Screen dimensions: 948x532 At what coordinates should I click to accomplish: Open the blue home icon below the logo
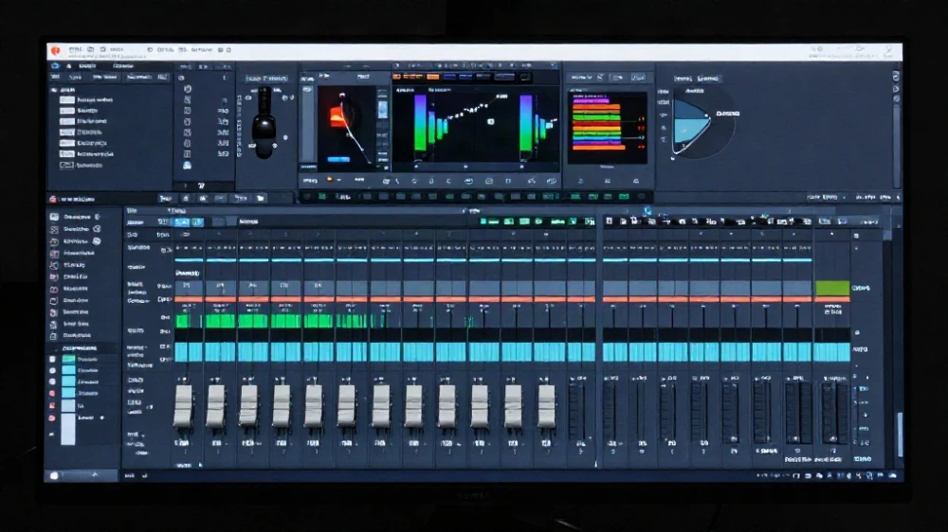tap(56, 66)
